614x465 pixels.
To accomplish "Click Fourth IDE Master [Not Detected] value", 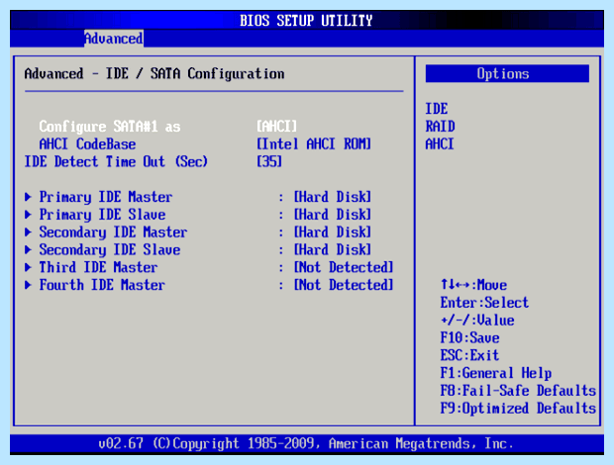I will tap(344, 285).
